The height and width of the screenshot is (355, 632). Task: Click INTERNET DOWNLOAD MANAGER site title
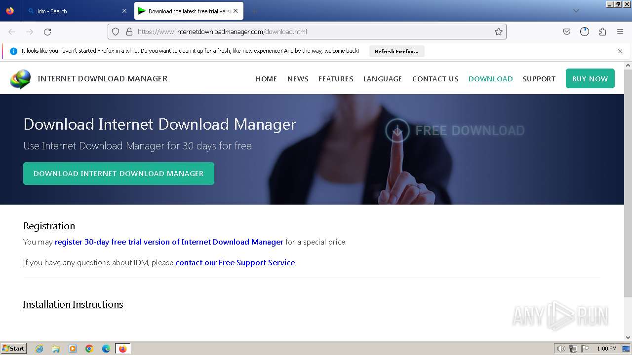click(103, 78)
